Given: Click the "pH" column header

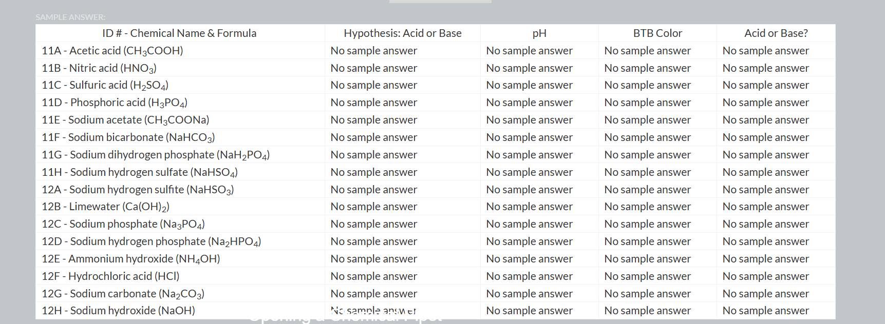Looking at the screenshot, I should click(x=539, y=33).
